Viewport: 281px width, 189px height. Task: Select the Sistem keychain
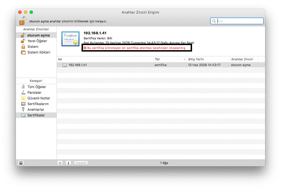coord(36,47)
